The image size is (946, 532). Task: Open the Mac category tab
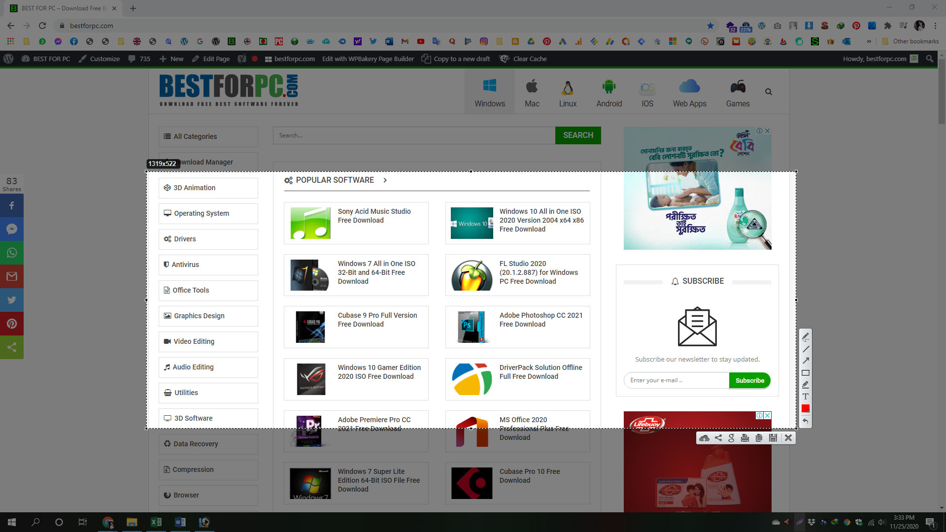click(532, 92)
